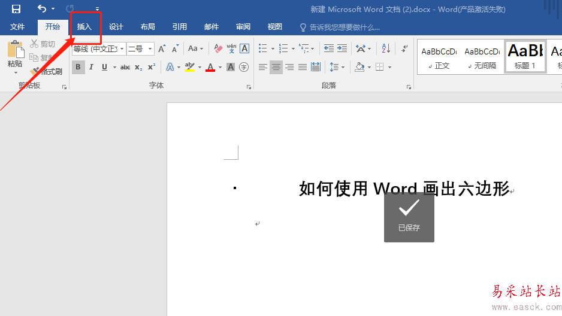562x316 pixels.
Task: Open the undo history dropdown arrow
Action: [53, 8]
